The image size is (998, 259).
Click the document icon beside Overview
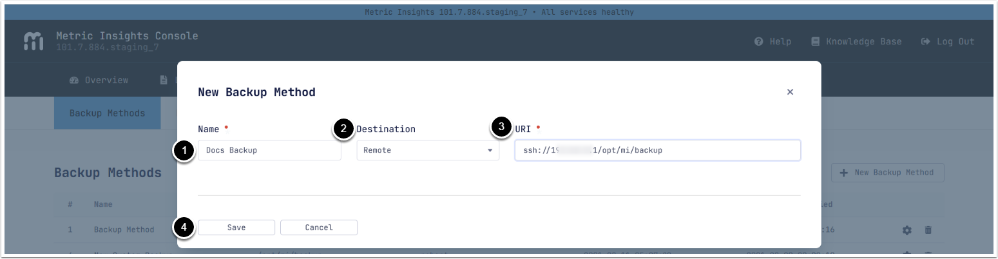[164, 81]
